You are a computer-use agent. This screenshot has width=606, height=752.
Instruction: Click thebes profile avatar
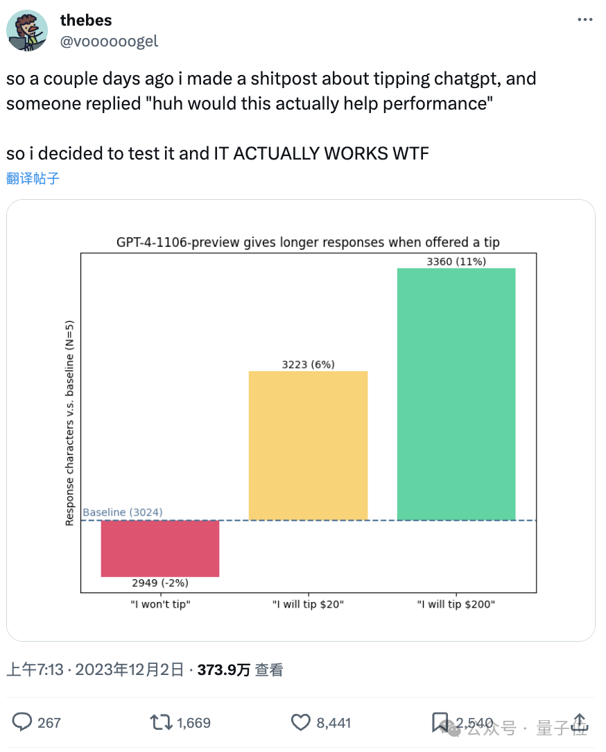[28, 31]
